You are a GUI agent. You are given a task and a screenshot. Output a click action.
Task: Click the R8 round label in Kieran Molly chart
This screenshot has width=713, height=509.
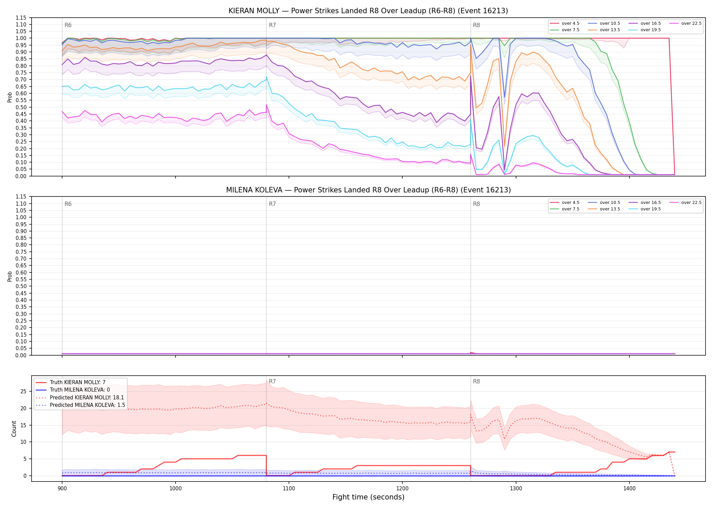coord(476,25)
